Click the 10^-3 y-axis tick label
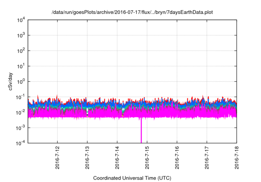This screenshot has width=261, height=182. tap(20, 128)
